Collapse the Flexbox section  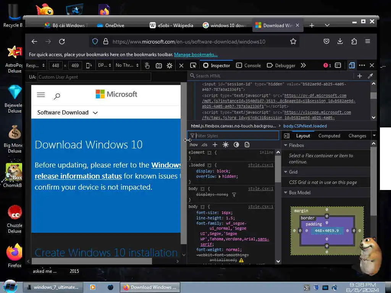click(286, 145)
